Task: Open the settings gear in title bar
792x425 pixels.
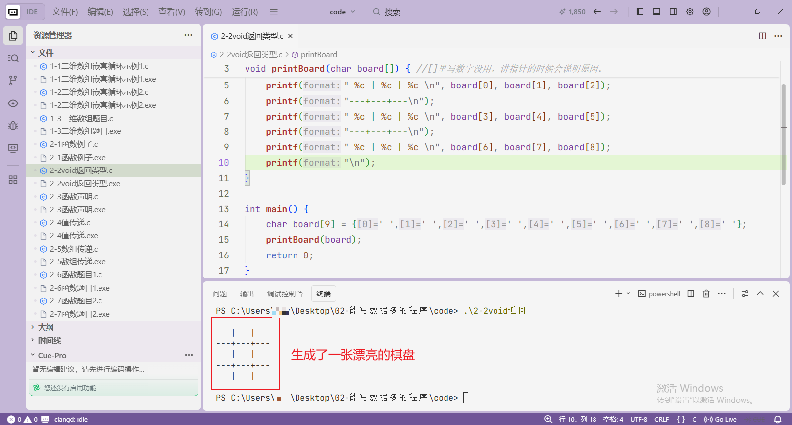Action: (x=690, y=12)
